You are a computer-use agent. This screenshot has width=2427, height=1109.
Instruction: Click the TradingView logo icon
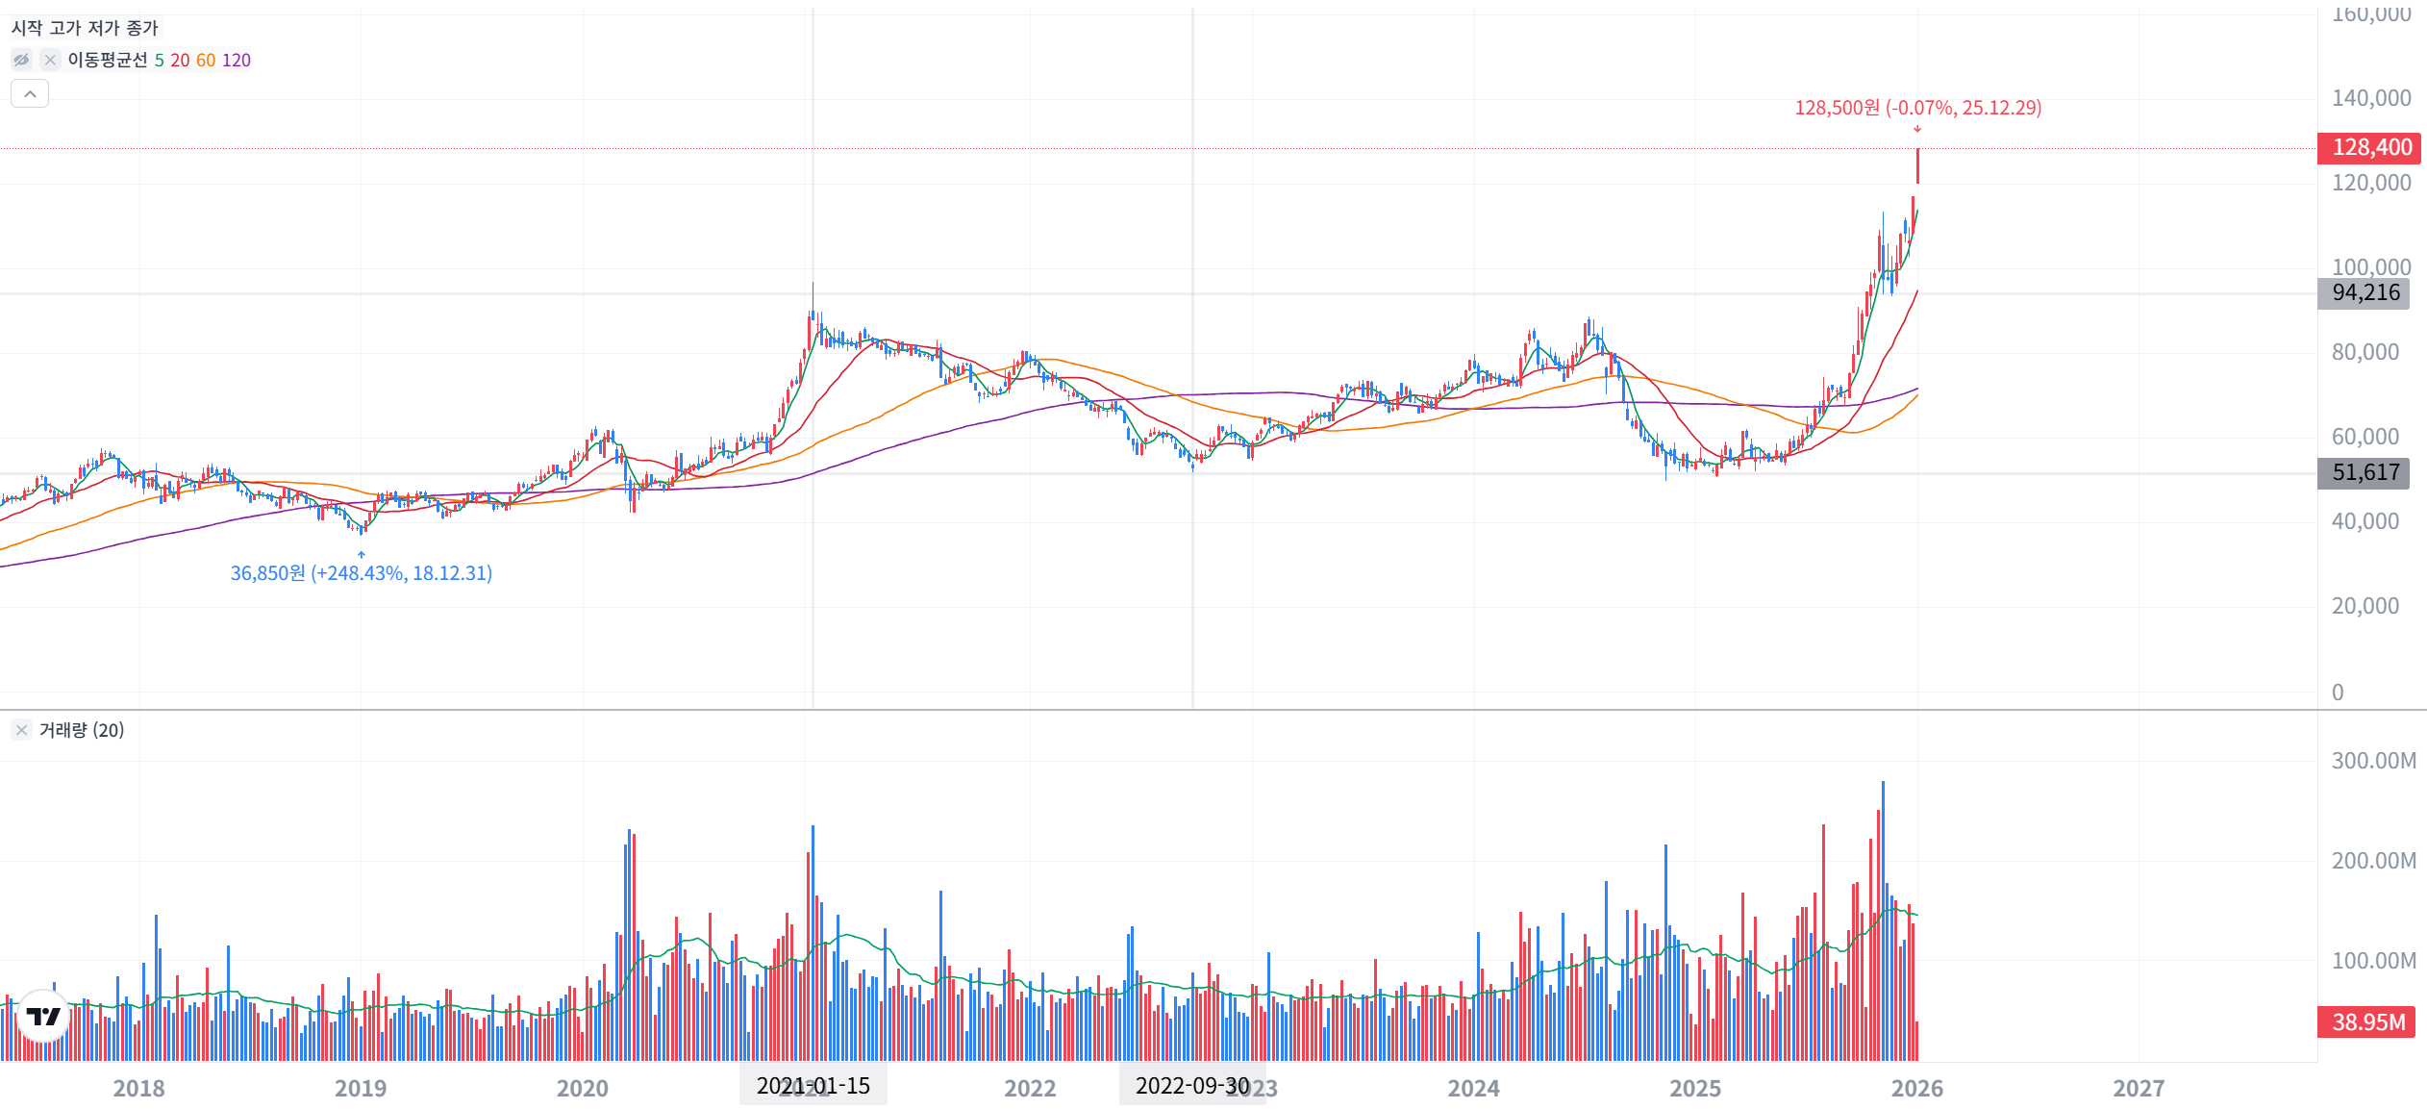43,1016
